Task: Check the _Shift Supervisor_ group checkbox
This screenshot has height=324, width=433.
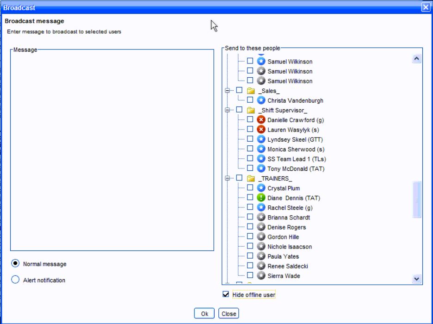Action: coord(239,110)
